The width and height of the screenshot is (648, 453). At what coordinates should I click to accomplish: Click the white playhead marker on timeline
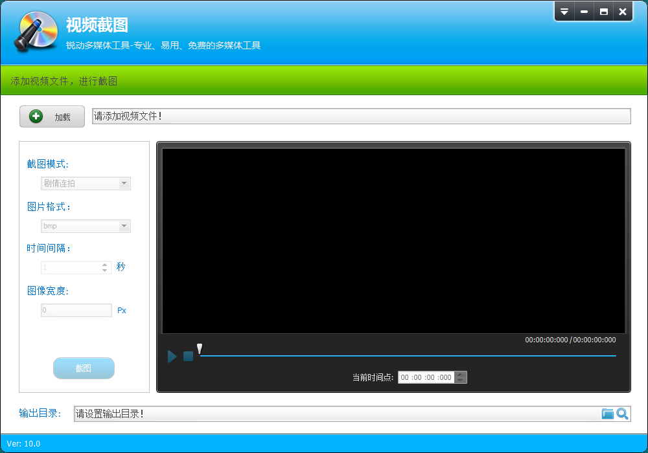[200, 349]
